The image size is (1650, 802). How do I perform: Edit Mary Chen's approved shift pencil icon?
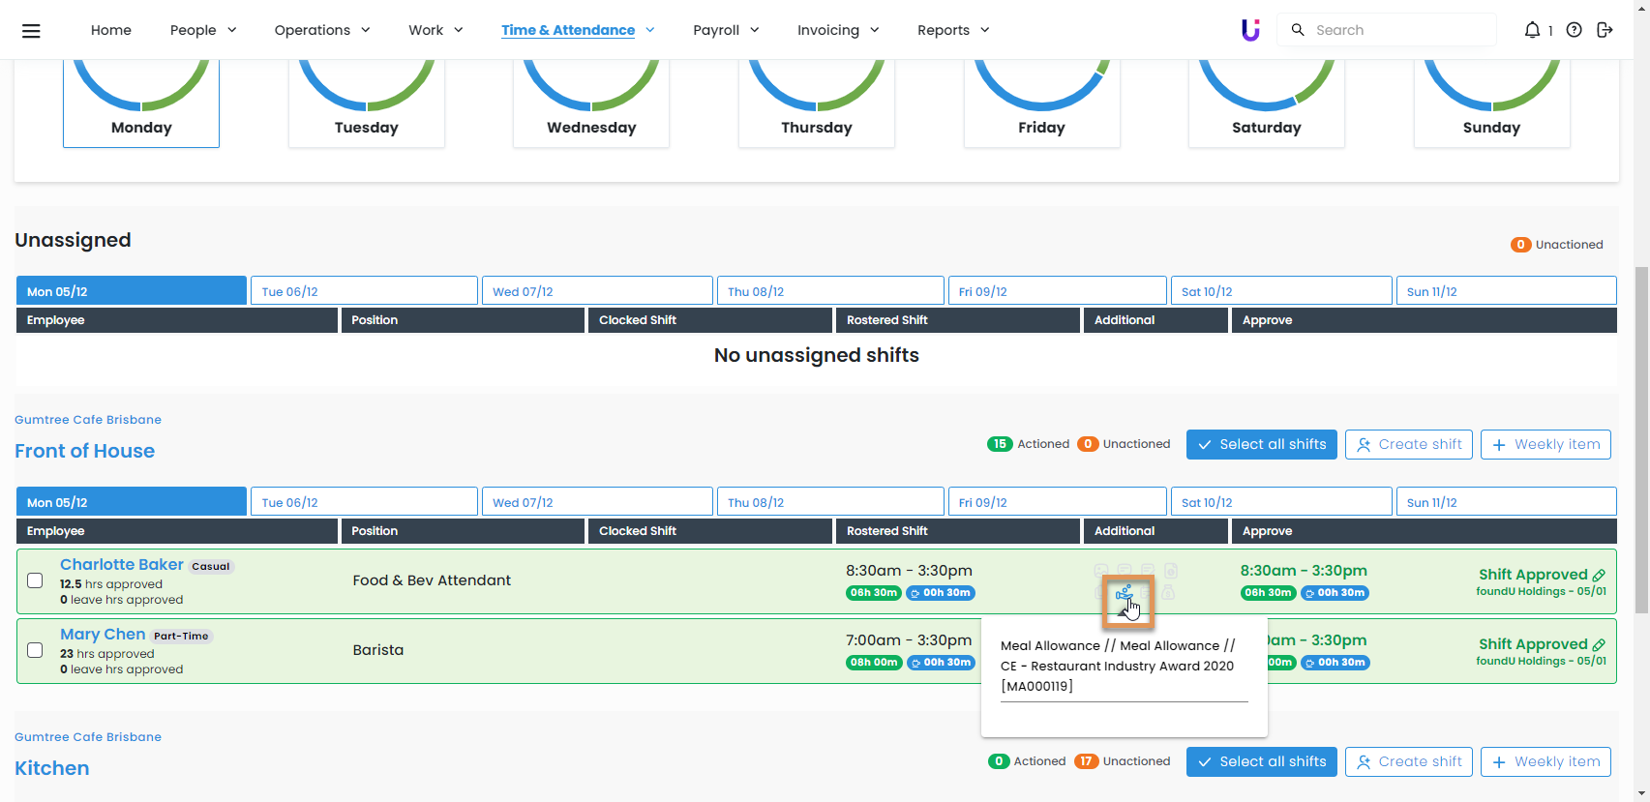pyautogui.click(x=1599, y=645)
